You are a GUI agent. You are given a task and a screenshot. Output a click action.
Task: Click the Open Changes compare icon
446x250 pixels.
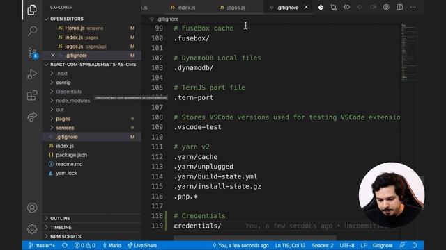tap(333, 8)
